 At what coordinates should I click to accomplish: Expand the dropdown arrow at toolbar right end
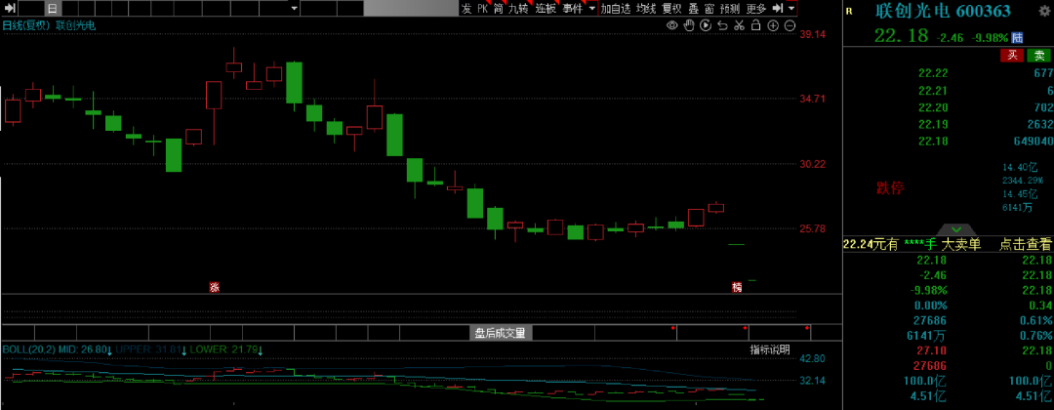point(791,9)
